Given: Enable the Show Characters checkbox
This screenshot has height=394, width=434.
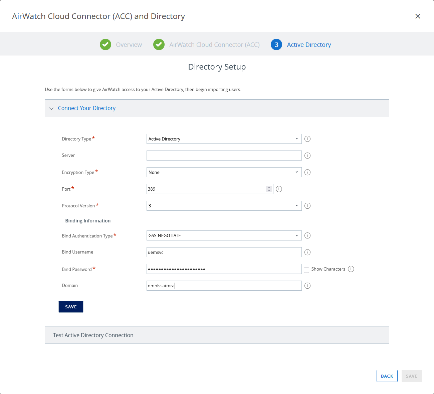Looking at the screenshot, I should 306,270.
